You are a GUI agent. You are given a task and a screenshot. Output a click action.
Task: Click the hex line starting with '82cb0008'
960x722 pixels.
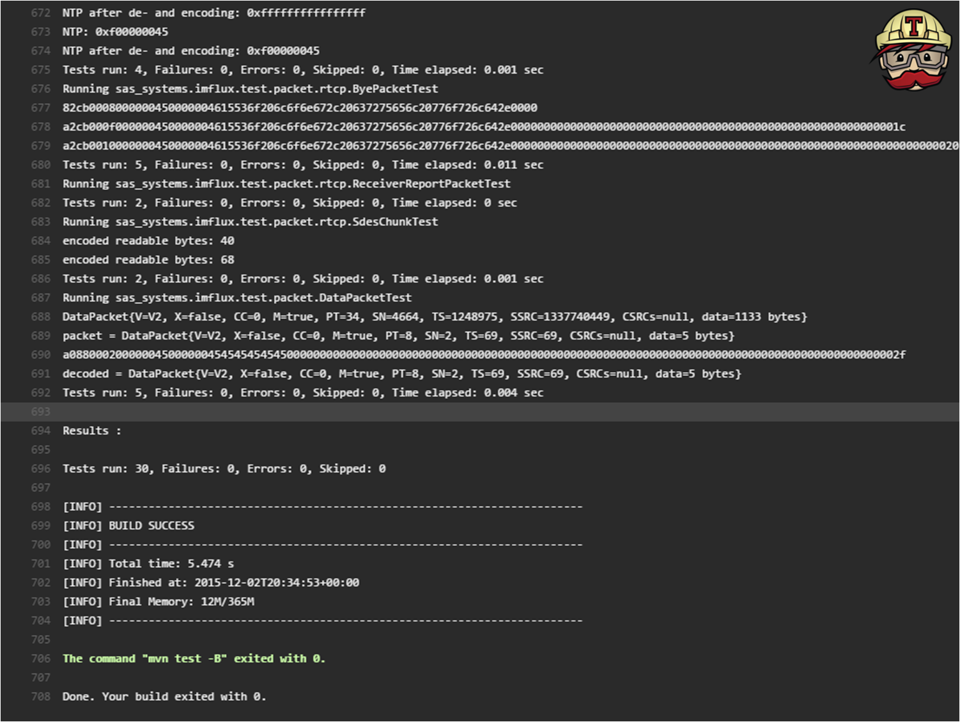300,108
